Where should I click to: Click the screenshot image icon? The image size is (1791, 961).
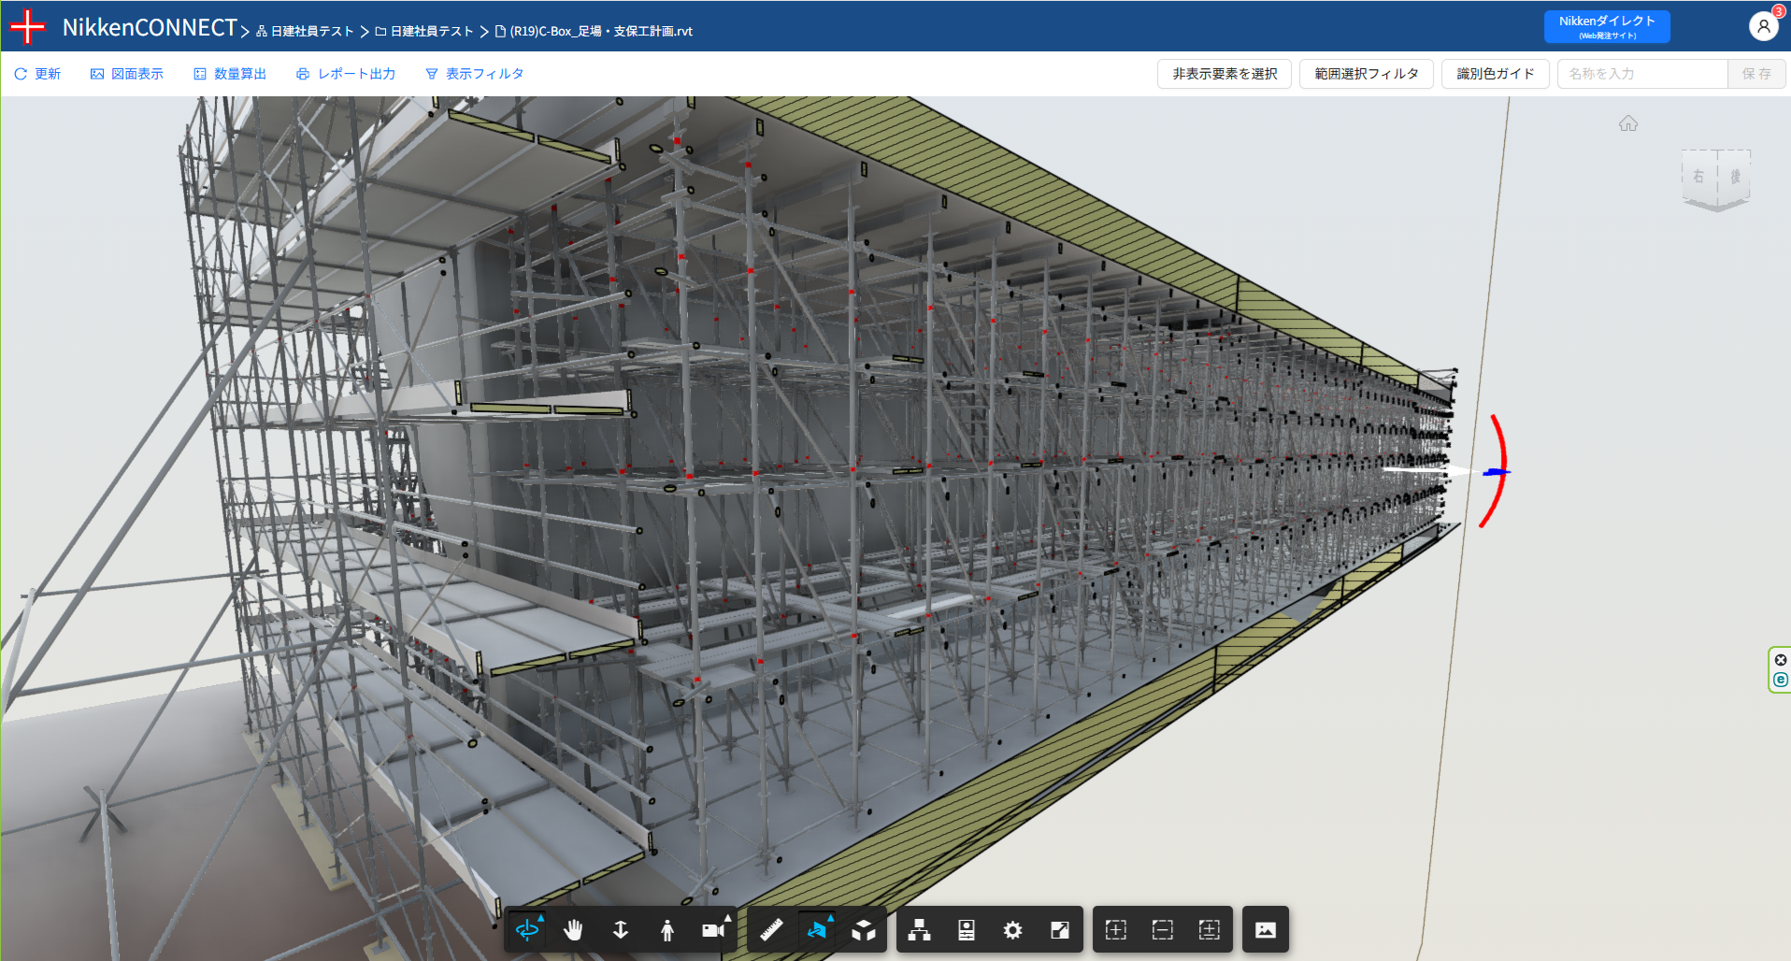(1265, 929)
